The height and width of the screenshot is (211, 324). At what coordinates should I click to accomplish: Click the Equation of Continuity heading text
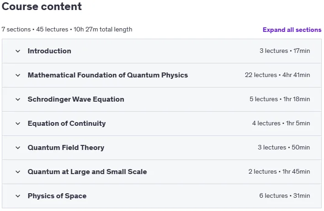click(x=67, y=123)
